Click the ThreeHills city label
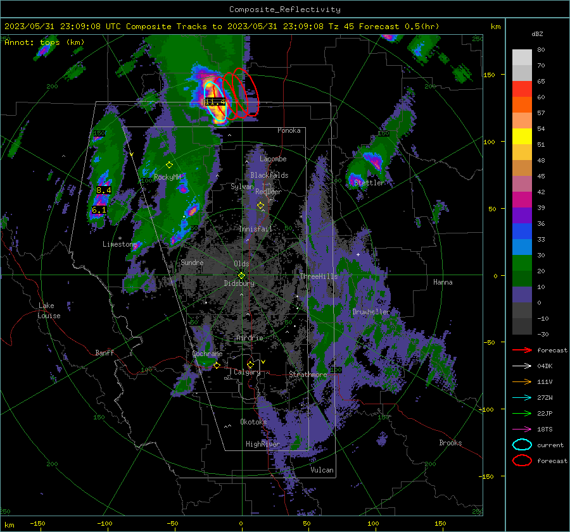570x532 pixels. (319, 276)
